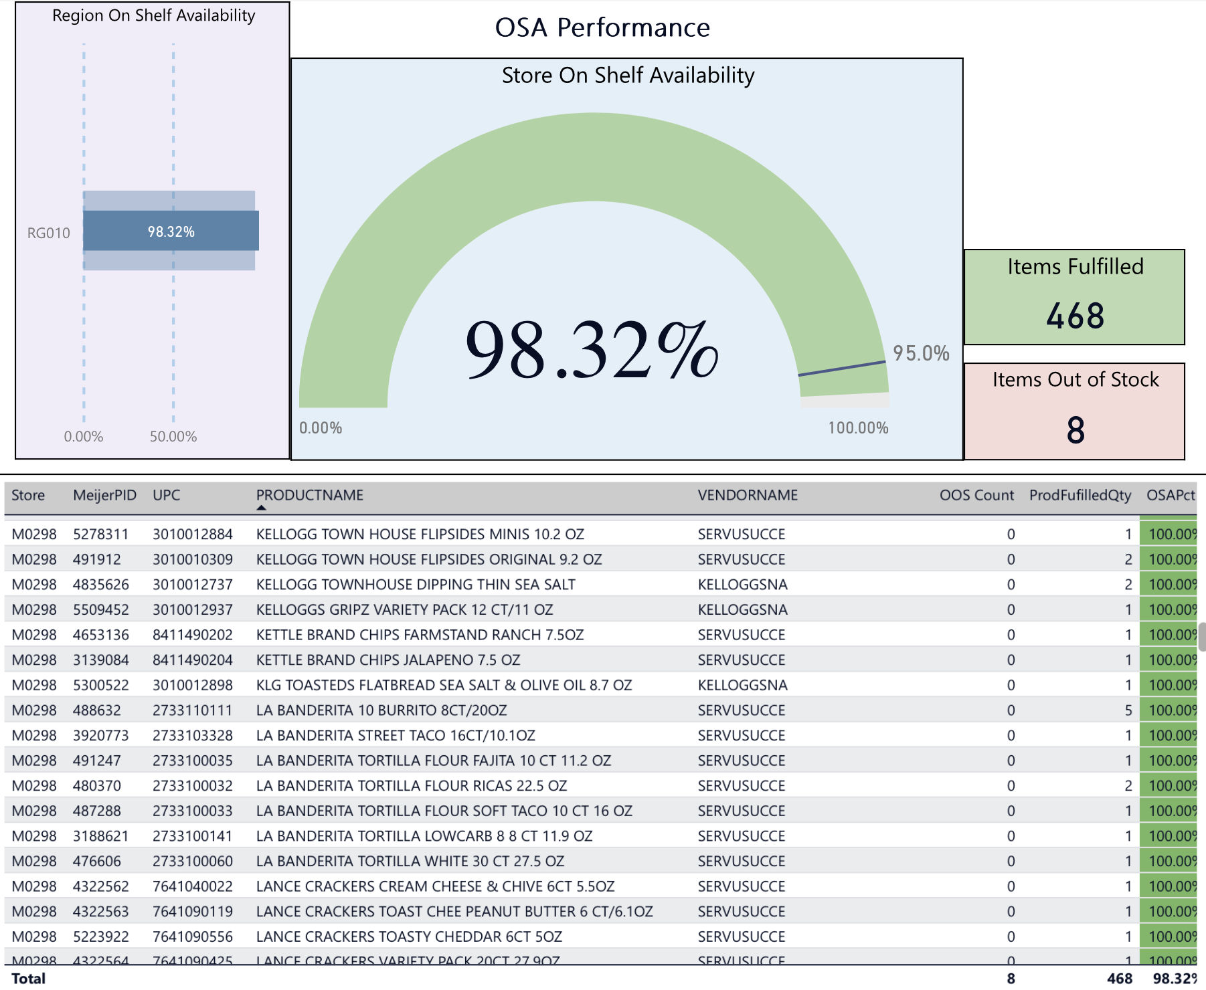This screenshot has width=1206, height=990.
Task: Select the RG010 region bar showing 98.32%
Action: tap(171, 231)
